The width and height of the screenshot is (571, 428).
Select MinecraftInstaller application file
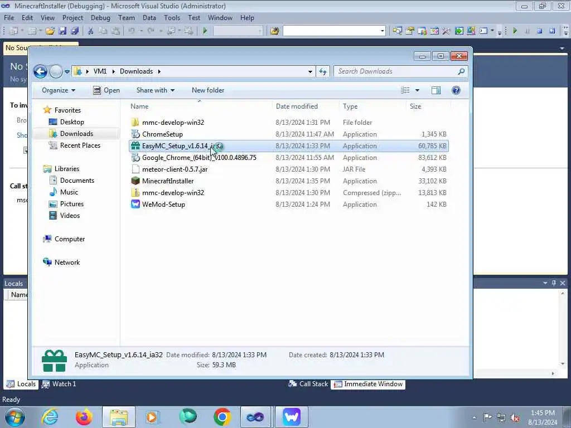[289, 181]
